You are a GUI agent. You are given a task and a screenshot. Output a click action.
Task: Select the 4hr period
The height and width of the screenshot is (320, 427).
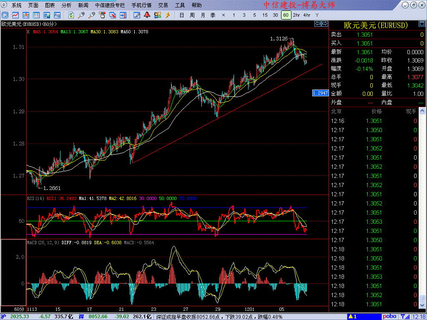[x=306, y=15]
